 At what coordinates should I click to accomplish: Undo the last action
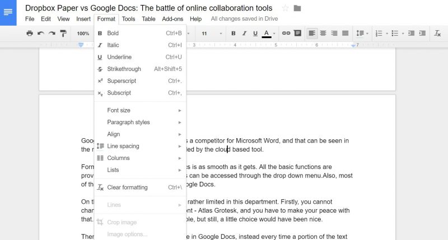[x=40, y=34]
